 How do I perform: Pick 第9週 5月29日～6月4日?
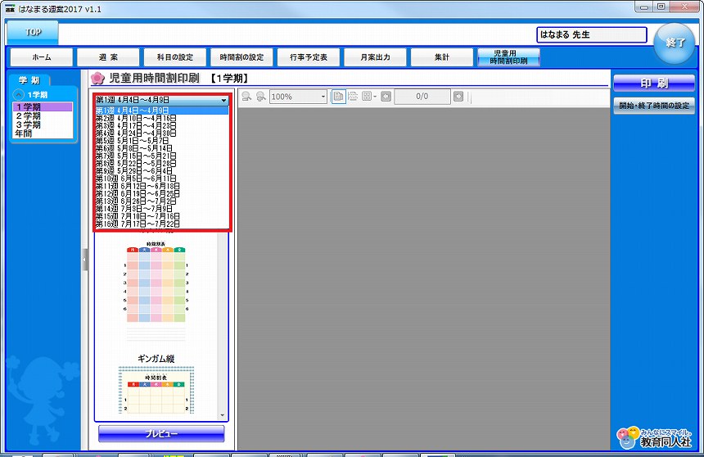161,170
